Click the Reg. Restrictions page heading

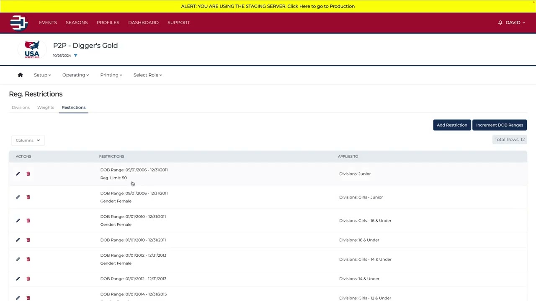coord(36,94)
